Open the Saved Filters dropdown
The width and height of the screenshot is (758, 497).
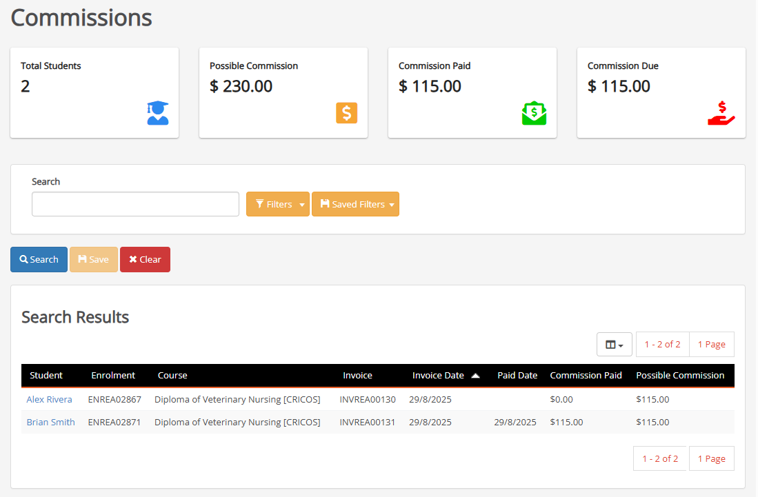click(355, 204)
